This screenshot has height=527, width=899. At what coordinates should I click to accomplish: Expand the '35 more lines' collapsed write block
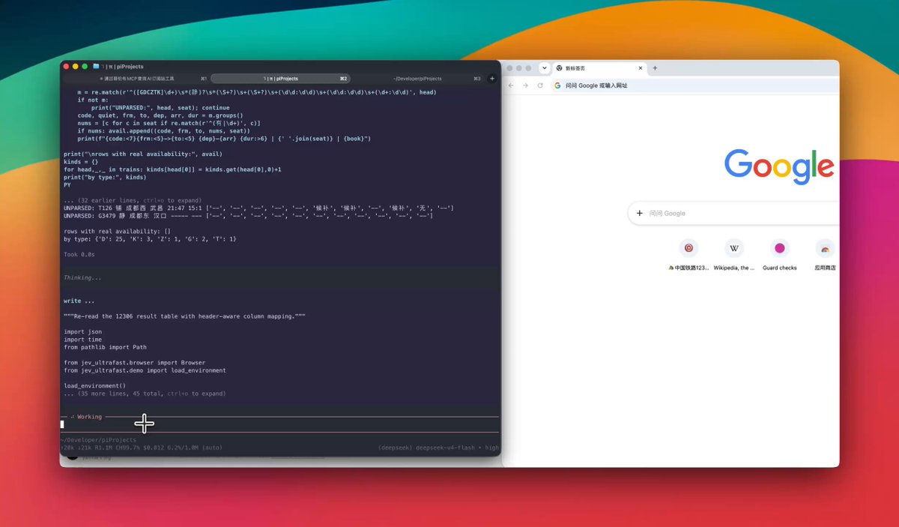[145, 394]
